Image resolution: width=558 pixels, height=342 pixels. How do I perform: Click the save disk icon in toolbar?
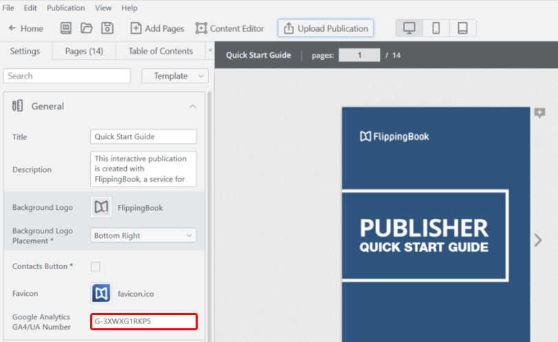click(107, 28)
